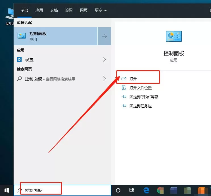Click the 查看网络搜索结果 web search link

pyautogui.click(x=60, y=79)
